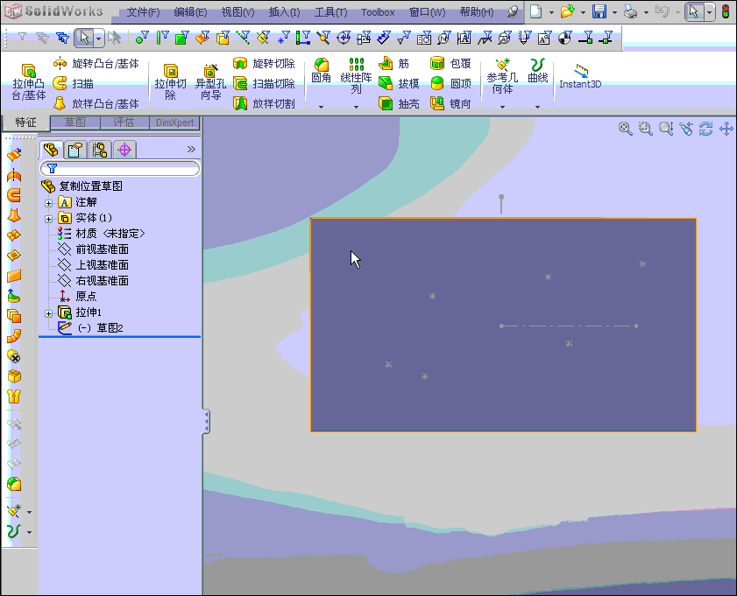Image resolution: width=737 pixels, height=596 pixels.
Task: Open the ConfigurationManager tab
Action: point(100,150)
